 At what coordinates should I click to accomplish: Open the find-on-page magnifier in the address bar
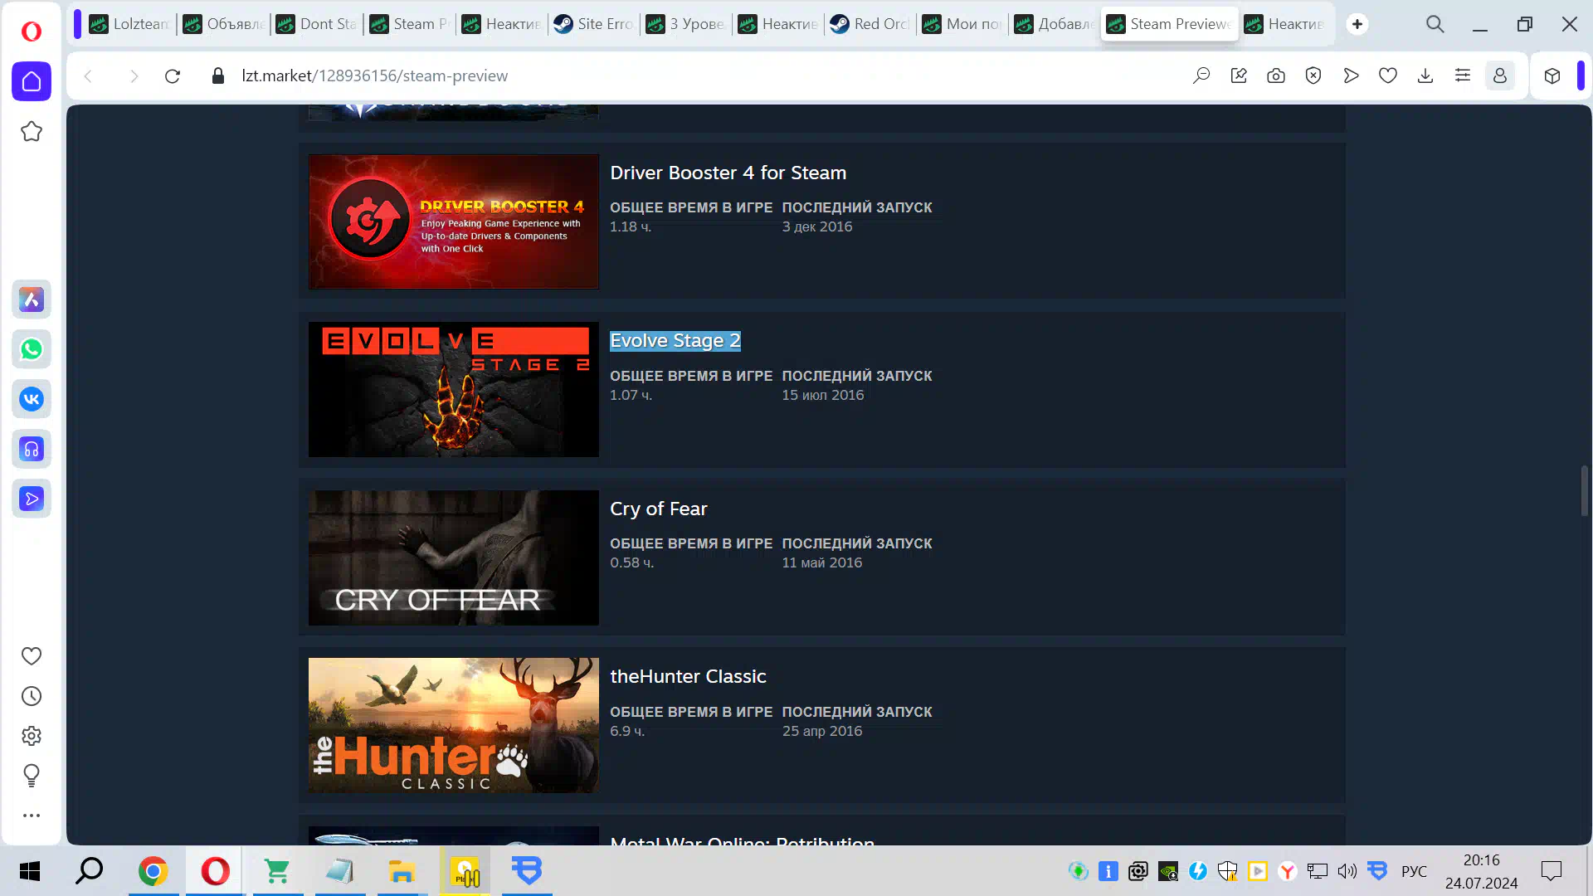[x=1201, y=75]
